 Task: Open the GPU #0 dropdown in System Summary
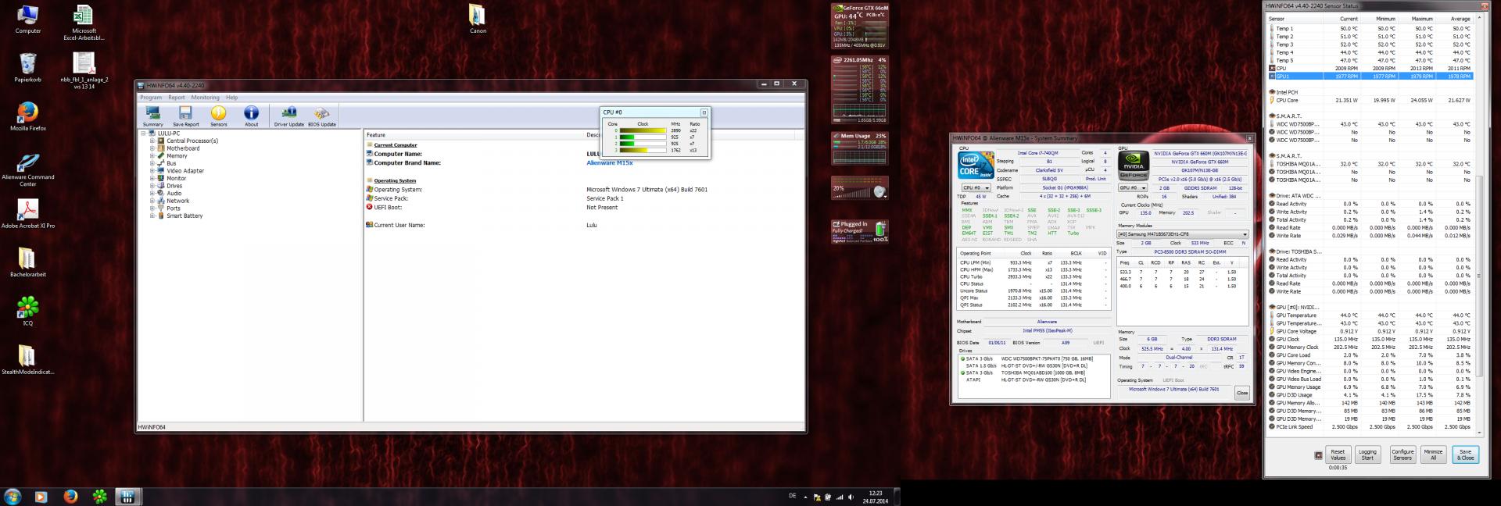click(x=1134, y=187)
